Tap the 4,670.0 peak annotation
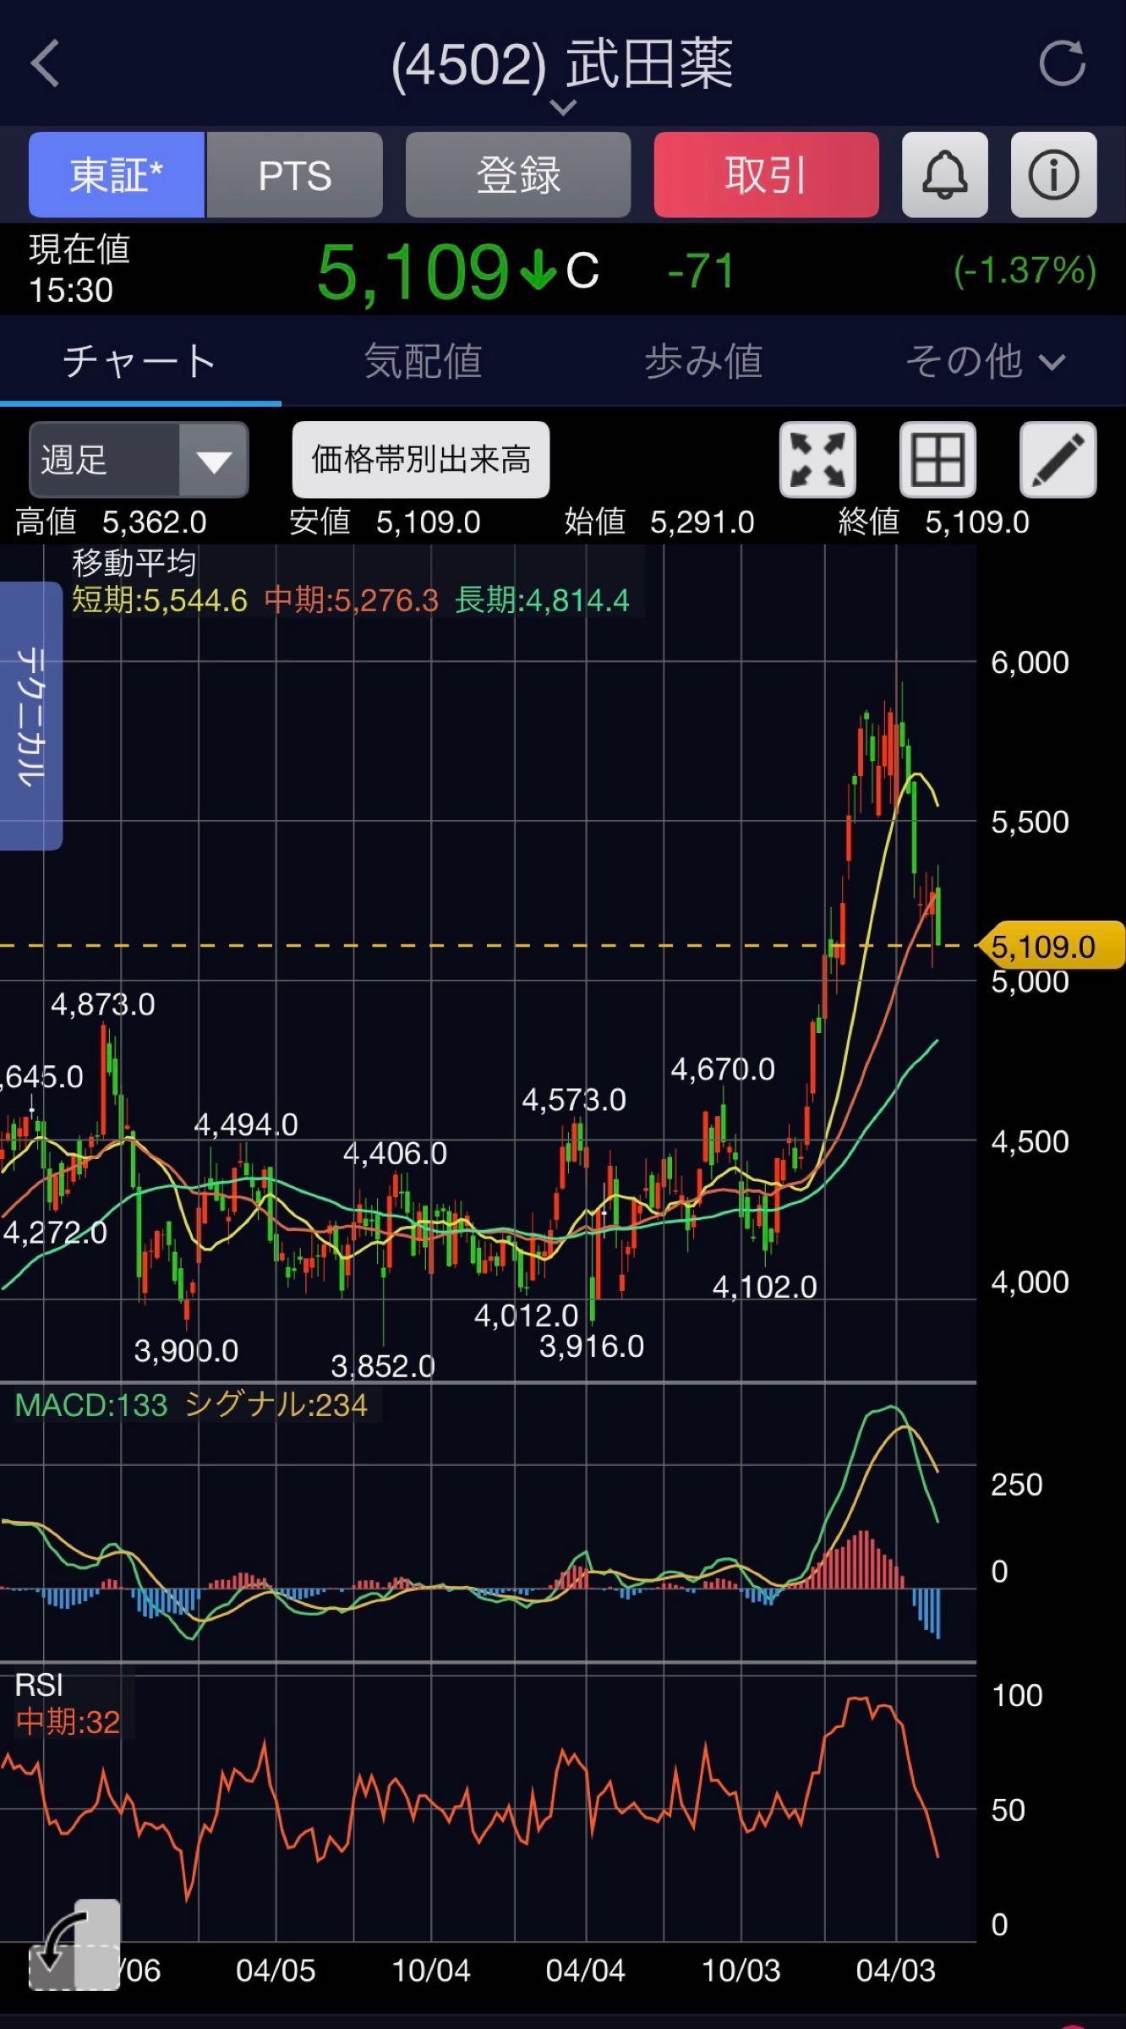Viewport: 1126px width, 2029px height. [723, 1069]
